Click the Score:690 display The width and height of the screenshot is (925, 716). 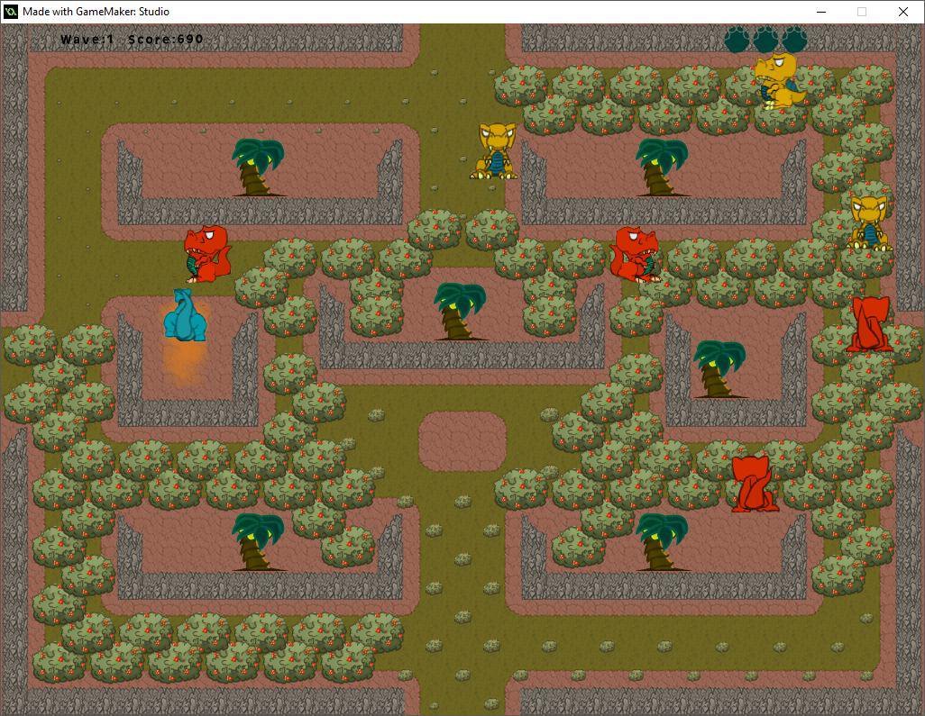click(166, 40)
